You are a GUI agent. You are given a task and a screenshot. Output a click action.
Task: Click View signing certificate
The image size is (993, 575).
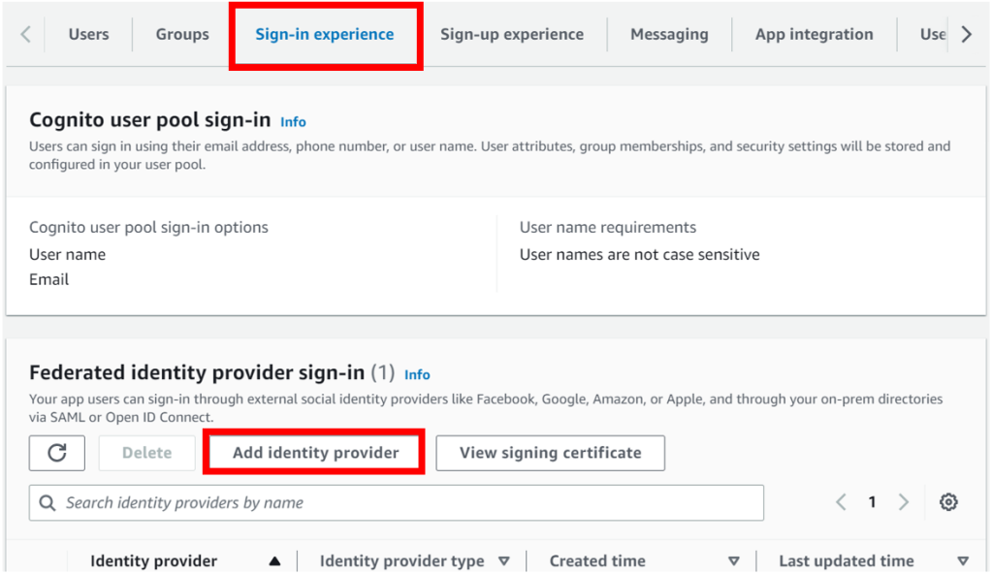(x=550, y=453)
